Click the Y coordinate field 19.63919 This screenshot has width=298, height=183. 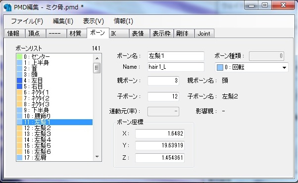[160, 145]
